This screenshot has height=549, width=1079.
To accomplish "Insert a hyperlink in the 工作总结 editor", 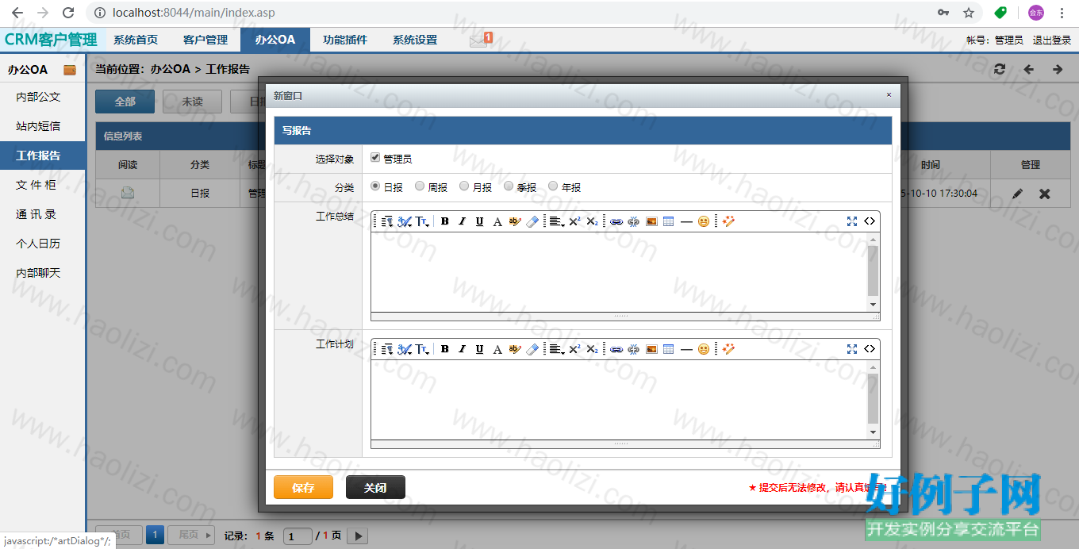I will point(616,221).
